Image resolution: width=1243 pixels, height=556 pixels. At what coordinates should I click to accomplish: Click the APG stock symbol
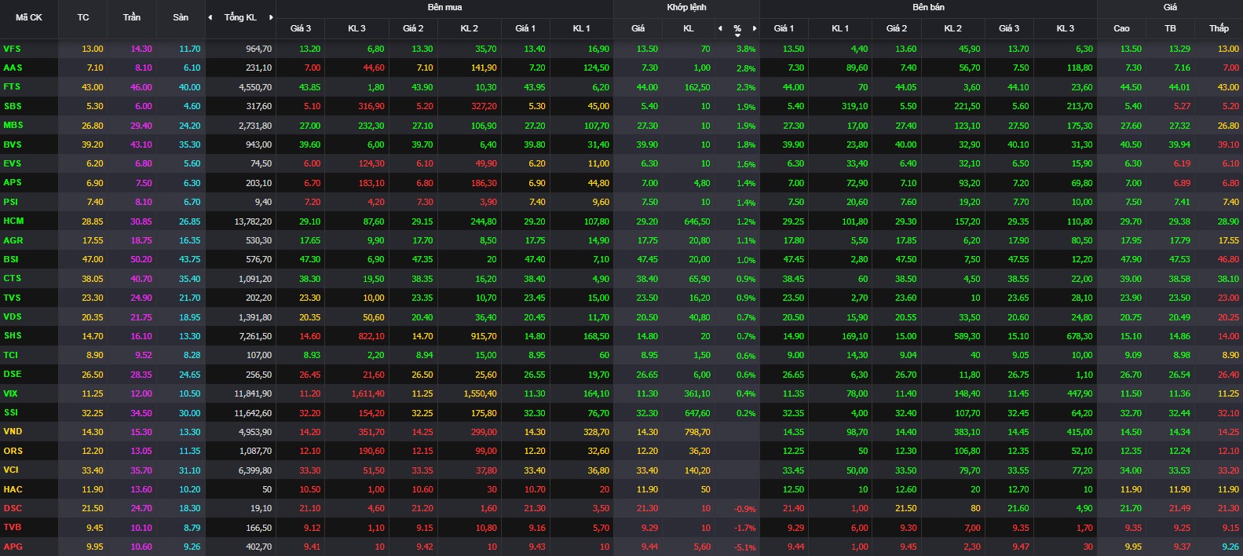pos(13,547)
